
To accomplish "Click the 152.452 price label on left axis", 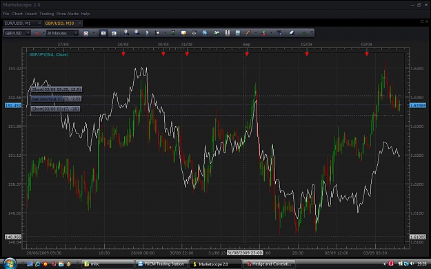I will [x=13, y=105].
